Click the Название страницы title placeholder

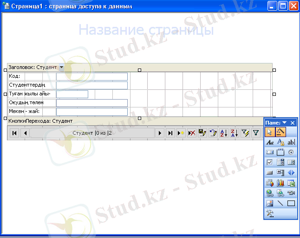[x=146, y=31]
